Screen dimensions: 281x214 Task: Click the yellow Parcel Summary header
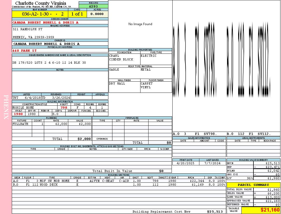253,185
